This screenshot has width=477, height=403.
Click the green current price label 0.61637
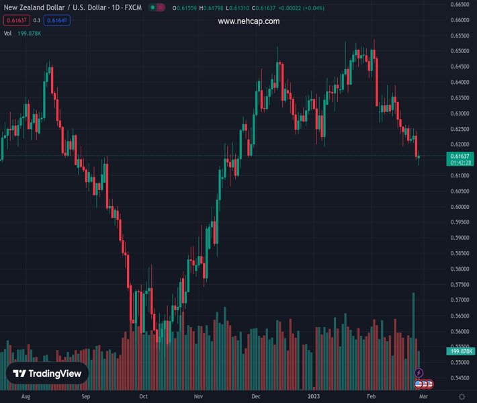click(x=460, y=156)
